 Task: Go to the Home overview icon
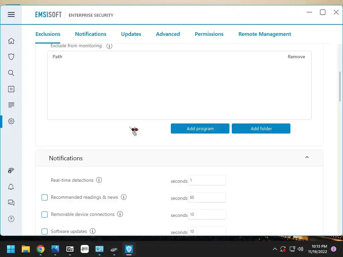click(x=11, y=41)
